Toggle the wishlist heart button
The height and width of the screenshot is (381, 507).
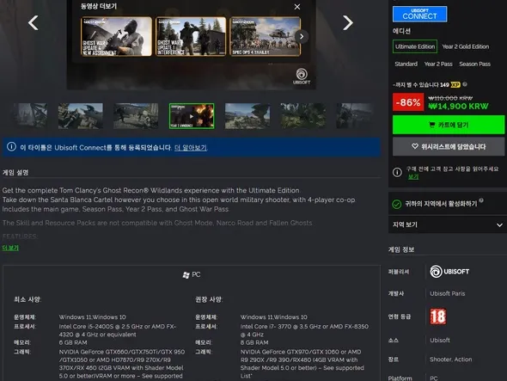[449, 147]
